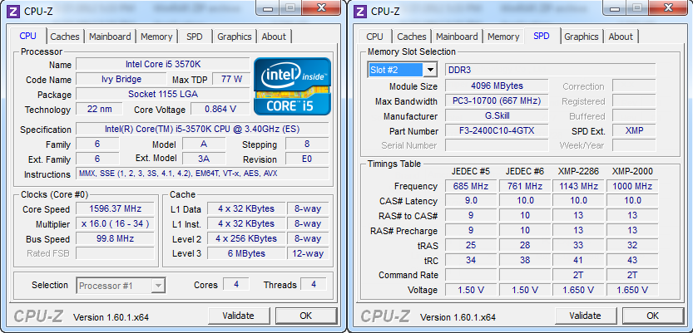Click the JEDEC #5 frequency 685 MHz

click(x=471, y=186)
